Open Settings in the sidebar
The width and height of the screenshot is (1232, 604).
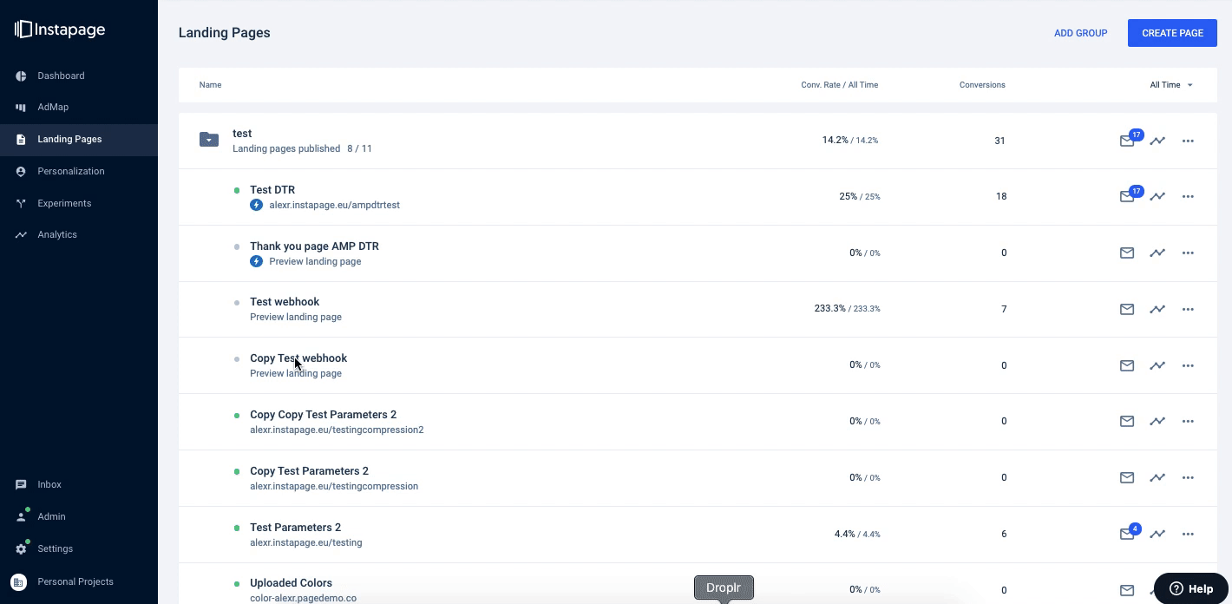55,548
